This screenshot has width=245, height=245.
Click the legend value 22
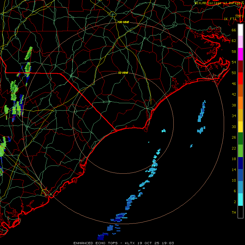[234, 148]
